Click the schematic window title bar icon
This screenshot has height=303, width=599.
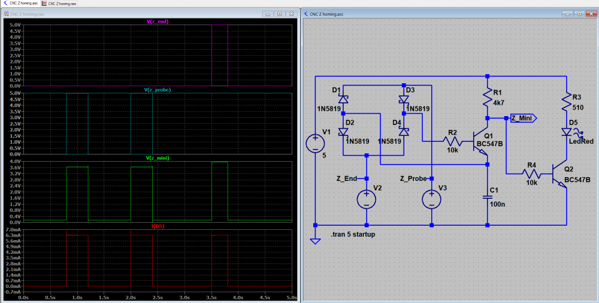point(306,14)
